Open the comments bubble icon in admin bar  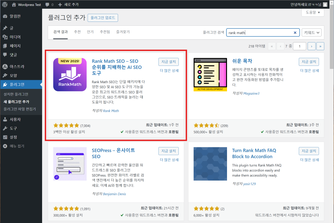(x=47, y=5)
